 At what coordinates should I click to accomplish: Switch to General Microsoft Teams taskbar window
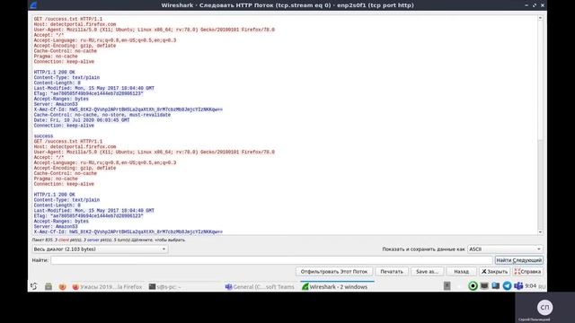(260, 287)
